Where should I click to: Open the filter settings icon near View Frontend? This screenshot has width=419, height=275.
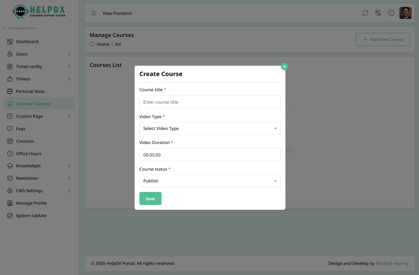click(94, 13)
